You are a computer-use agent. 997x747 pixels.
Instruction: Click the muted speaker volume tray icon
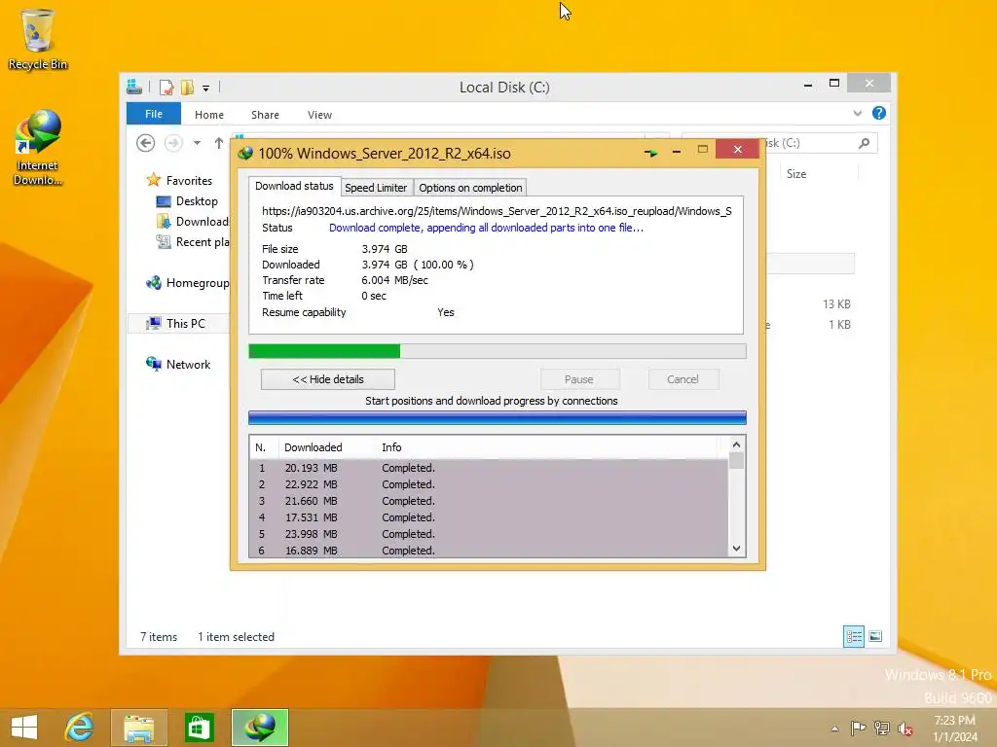(x=905, y=729)
